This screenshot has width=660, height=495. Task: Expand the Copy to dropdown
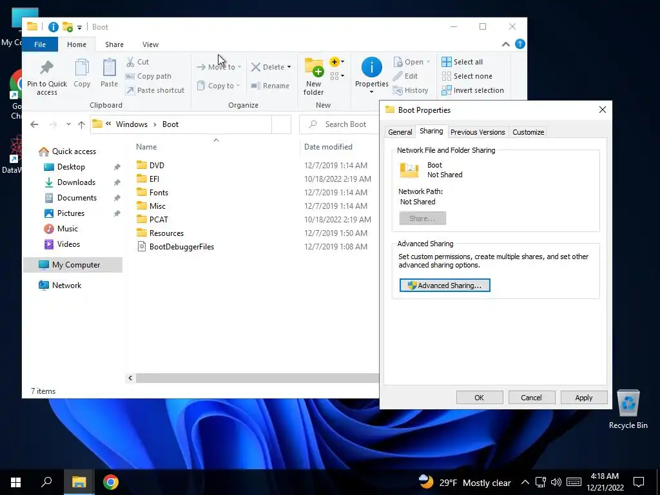(238, 86)
